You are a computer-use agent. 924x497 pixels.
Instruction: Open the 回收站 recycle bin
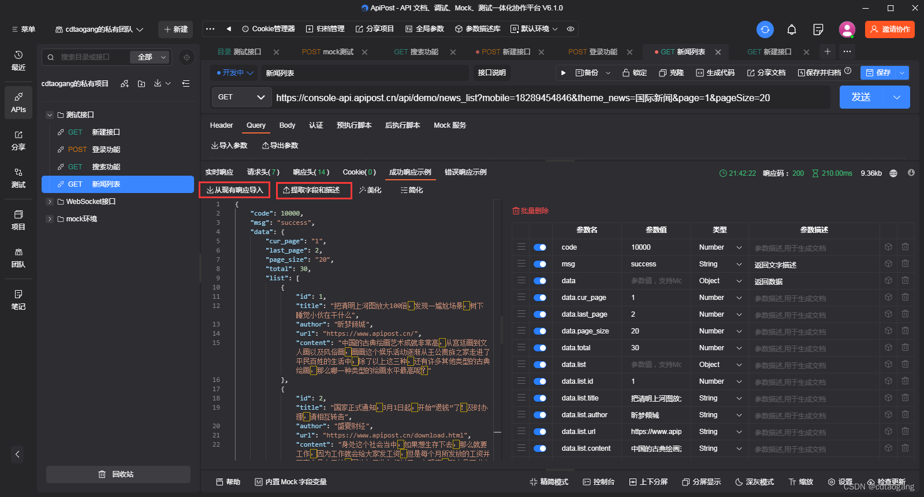[x=118, y=474]
